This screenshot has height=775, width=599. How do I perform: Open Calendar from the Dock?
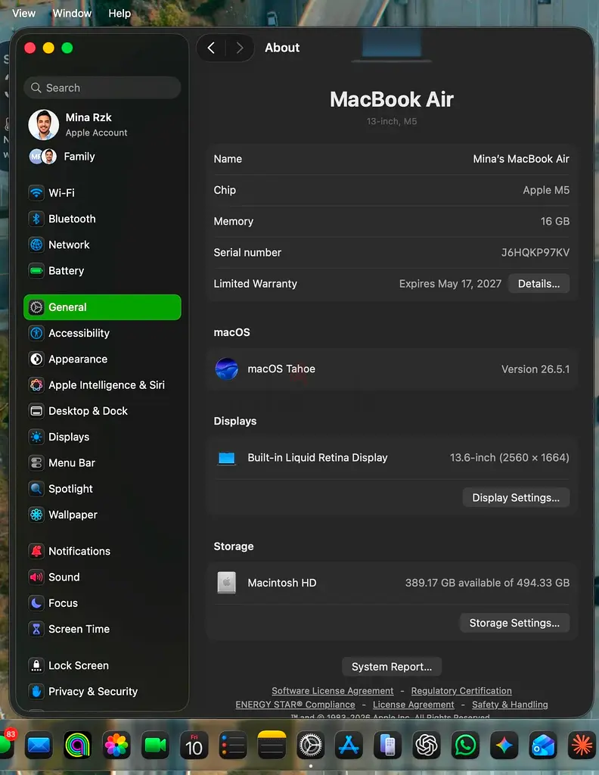click(x=194, y=745)
